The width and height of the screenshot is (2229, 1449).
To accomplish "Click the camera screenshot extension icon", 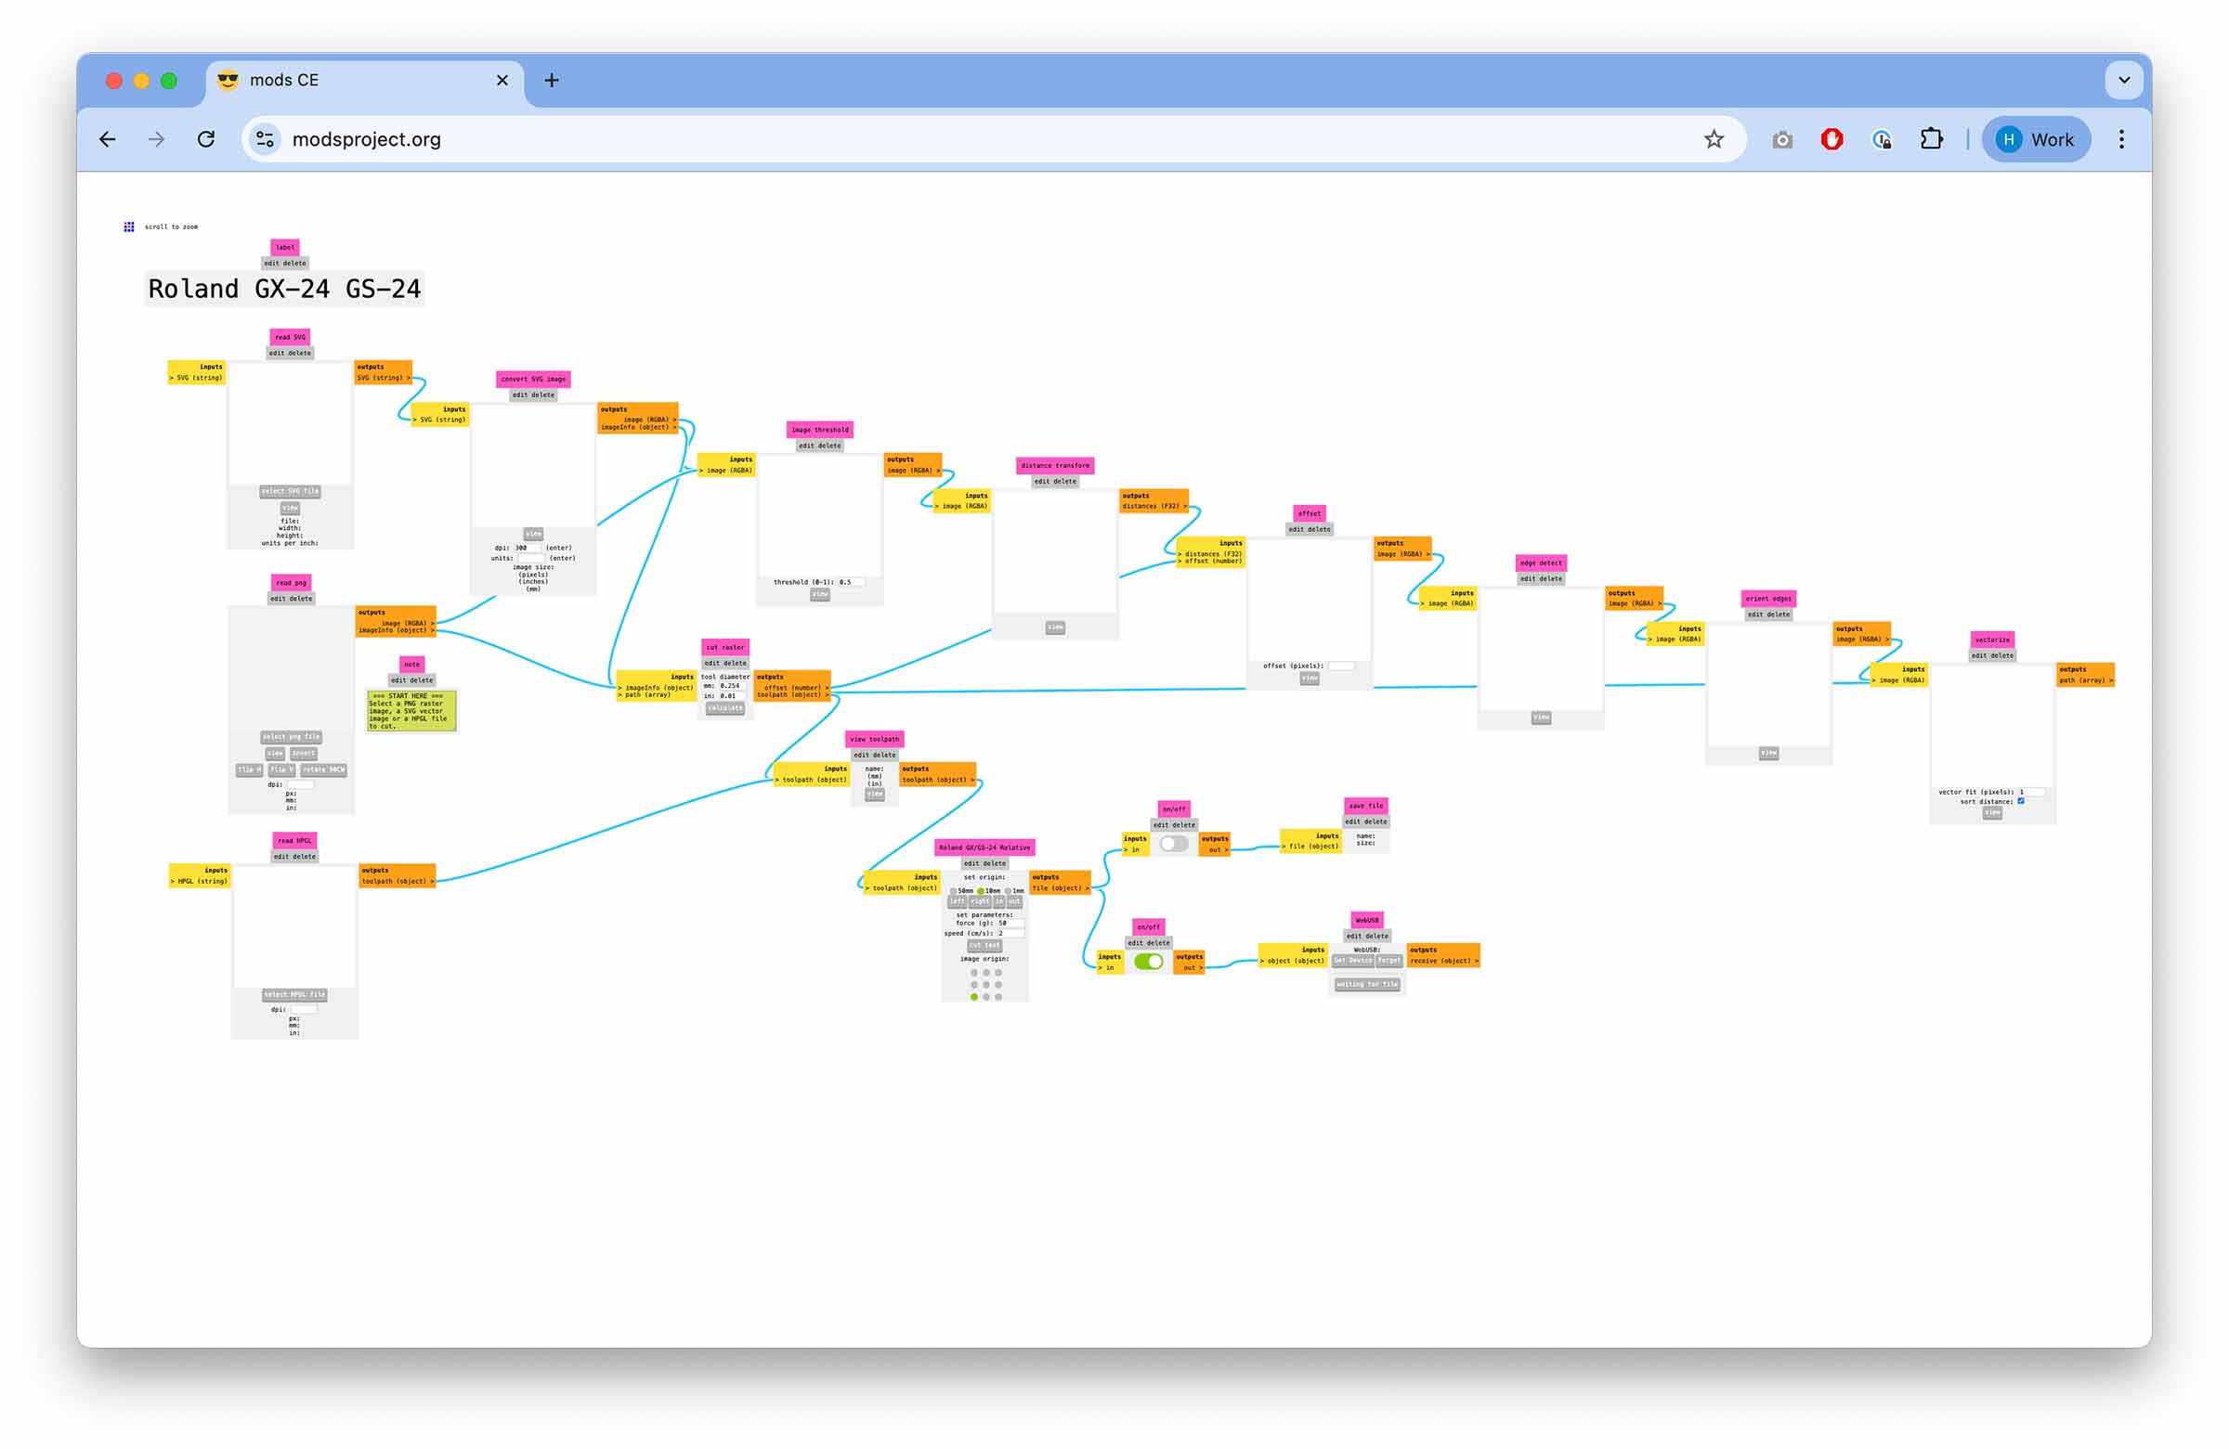I will [x=1781, y=139].
